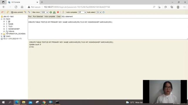Image resolution: width=188 pixels, height=105 pixels.
Task: Click the Refresh database tree icon
Action: click(8, 12)
